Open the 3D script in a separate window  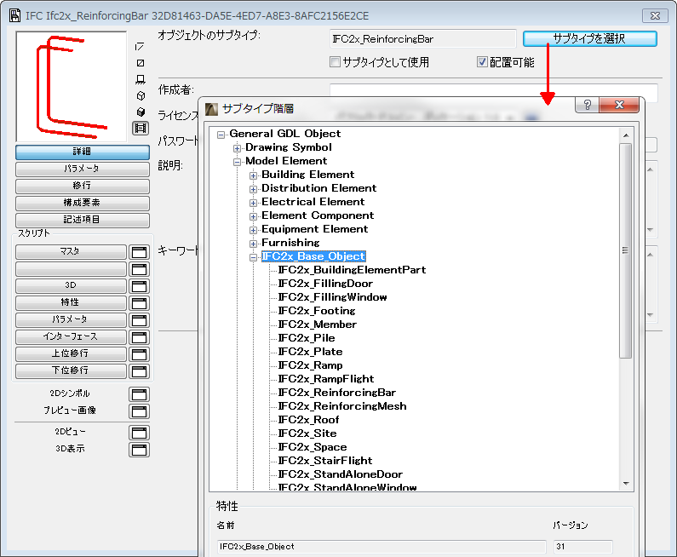(139, 286)
